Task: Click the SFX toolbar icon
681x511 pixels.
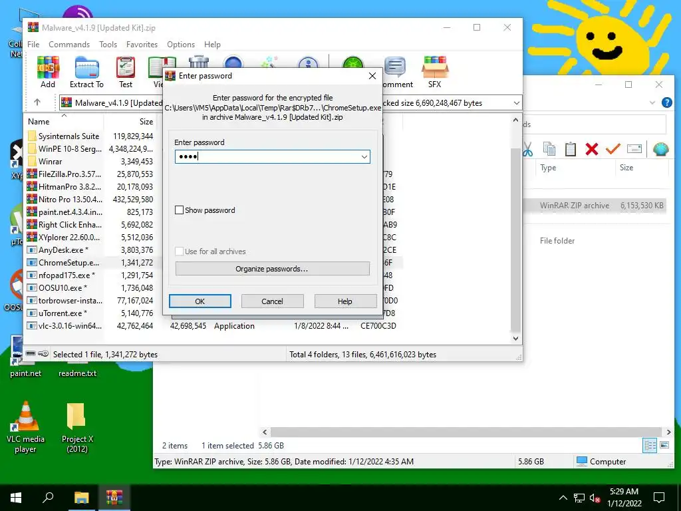Action: pos(435,72)
